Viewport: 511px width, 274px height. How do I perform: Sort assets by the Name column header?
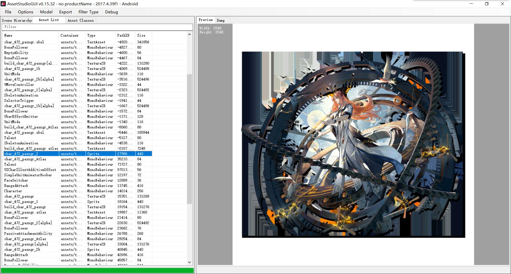point(31,35)
